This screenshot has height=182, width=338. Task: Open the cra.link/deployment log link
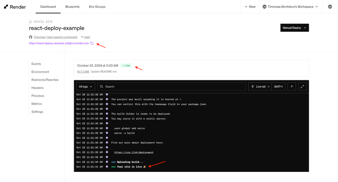click(x=134, y=152)
